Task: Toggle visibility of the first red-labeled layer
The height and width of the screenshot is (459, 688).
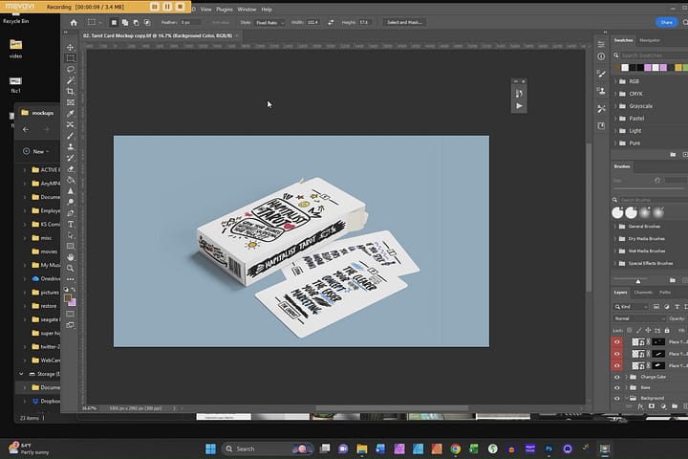Action: (x=617, y=341)
